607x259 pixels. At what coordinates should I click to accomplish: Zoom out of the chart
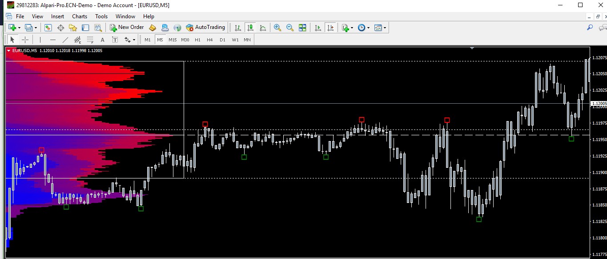(290, 28)
